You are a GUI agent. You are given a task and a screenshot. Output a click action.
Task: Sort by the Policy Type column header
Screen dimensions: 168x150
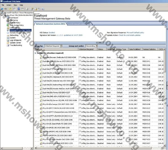122,49
